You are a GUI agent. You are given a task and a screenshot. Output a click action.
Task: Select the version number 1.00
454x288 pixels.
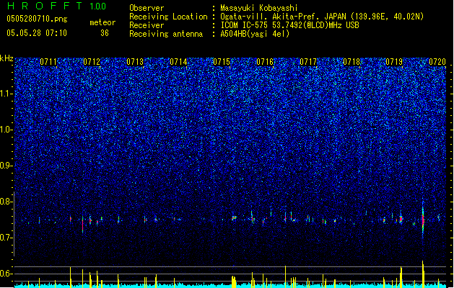97,6
